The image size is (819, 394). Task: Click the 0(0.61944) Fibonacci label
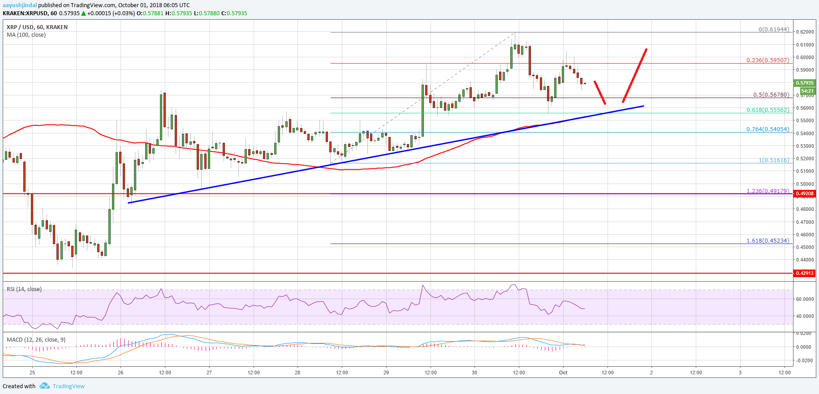(774, 29)
